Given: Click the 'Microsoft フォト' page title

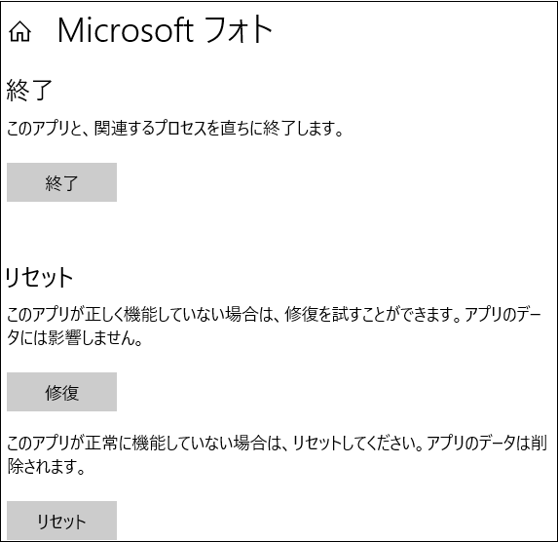Looking at the screenshot, I should [x=165, y=30].
